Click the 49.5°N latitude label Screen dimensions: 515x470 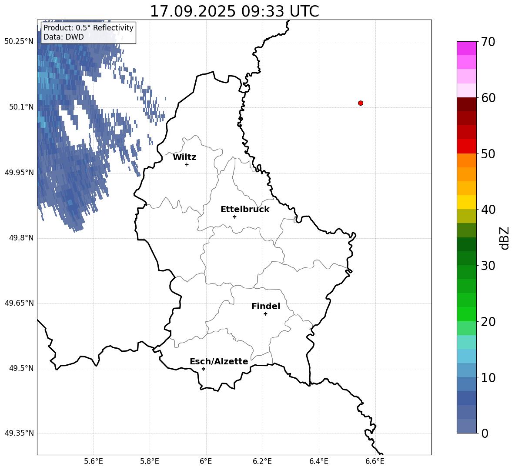21,368
